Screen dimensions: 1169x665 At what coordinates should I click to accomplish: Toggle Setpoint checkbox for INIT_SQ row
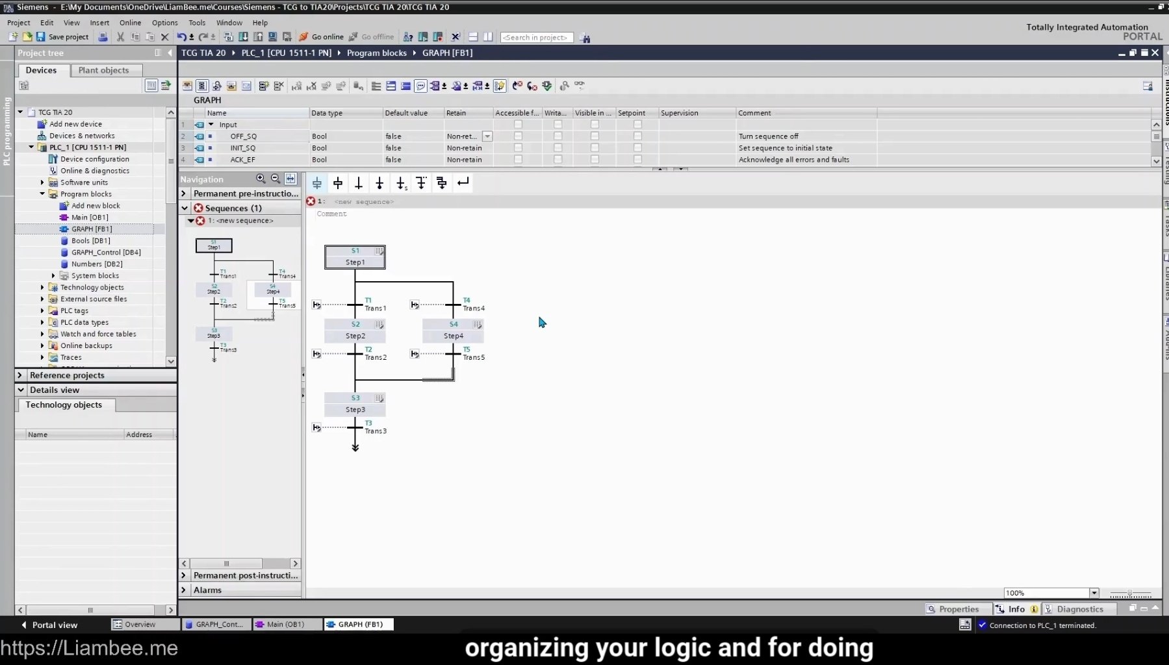(x=637, y=148)
